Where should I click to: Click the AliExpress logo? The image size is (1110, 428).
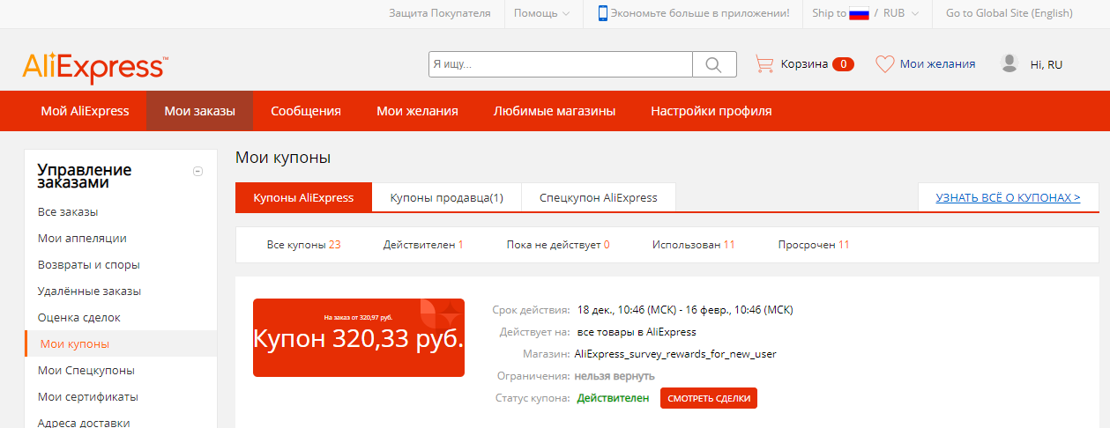pyautogui.click(x=94, y=67)
